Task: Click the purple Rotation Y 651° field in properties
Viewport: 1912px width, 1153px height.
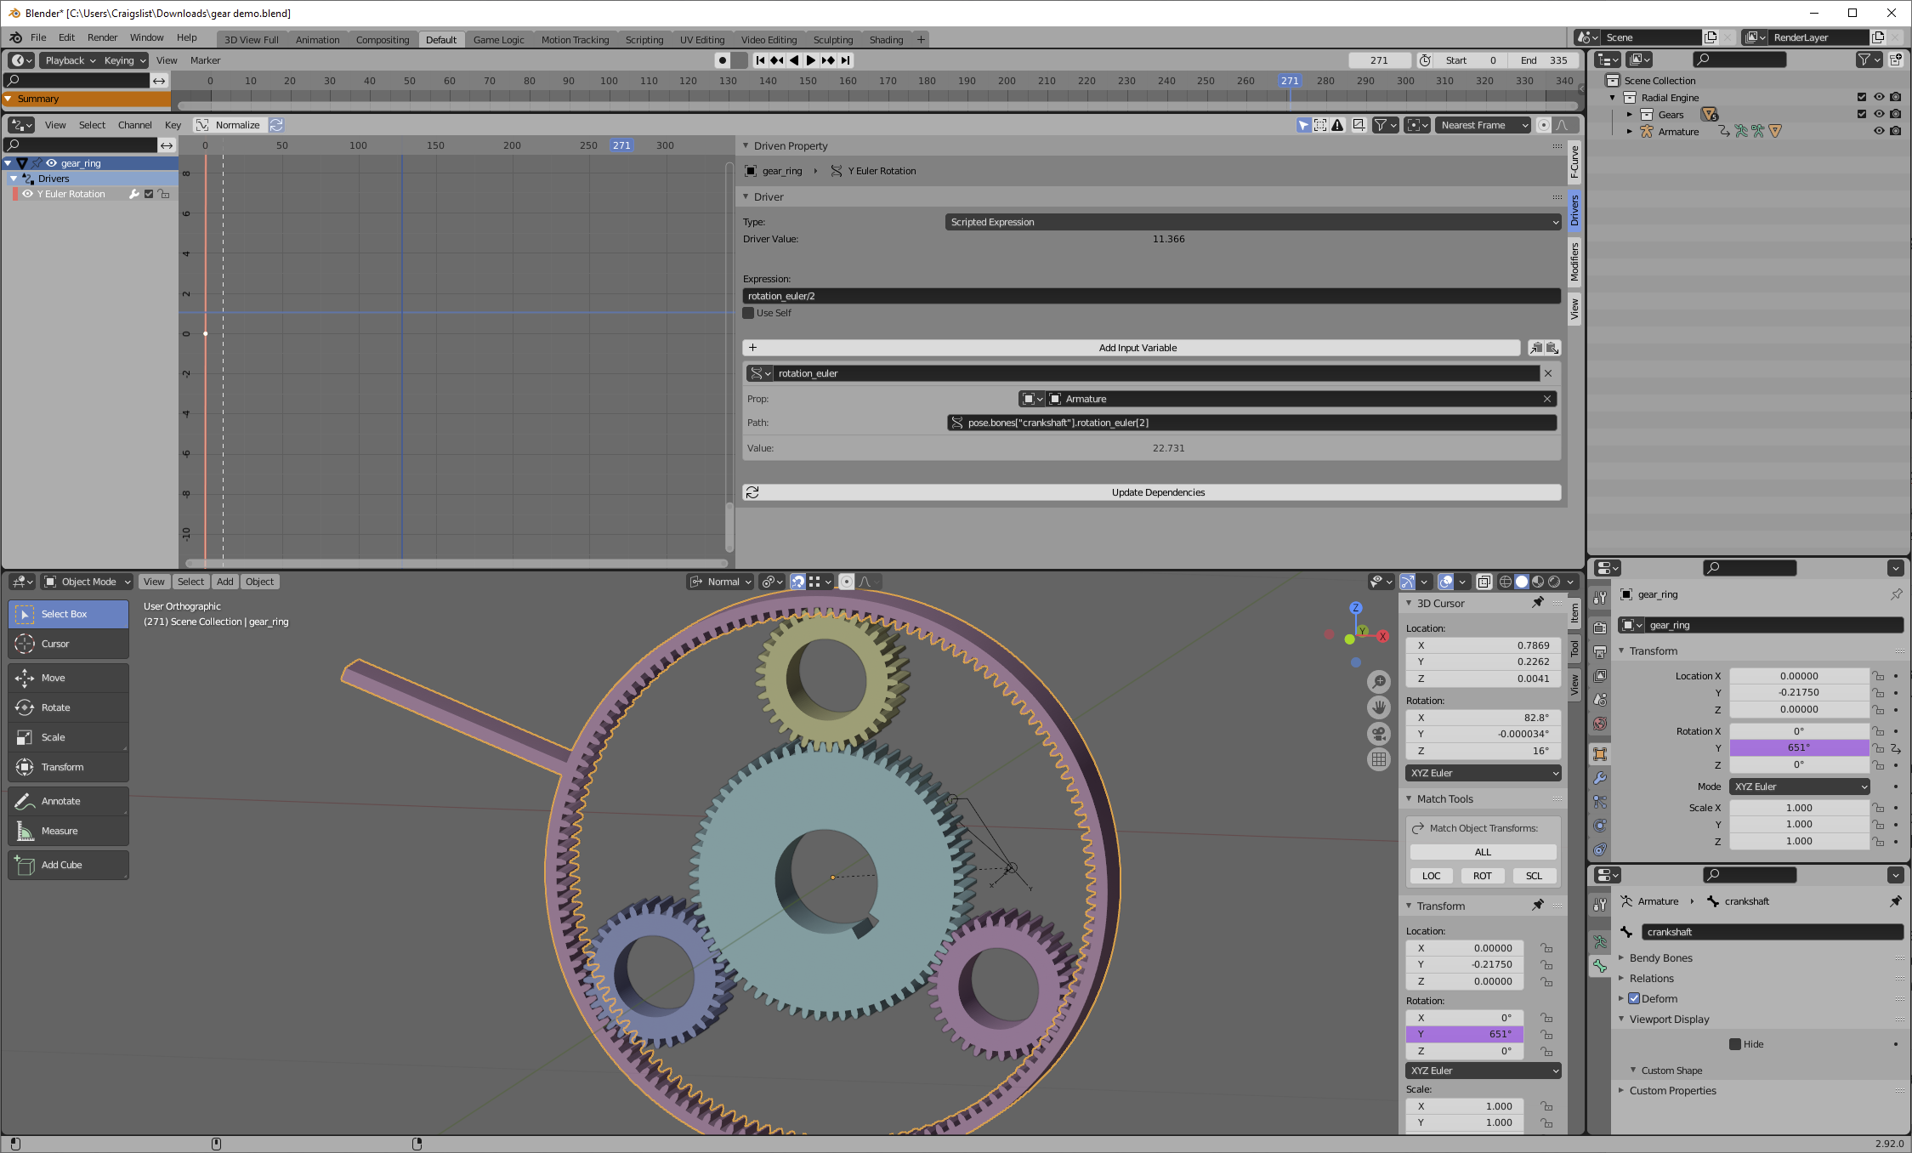Action: [x=1799, y=747]
